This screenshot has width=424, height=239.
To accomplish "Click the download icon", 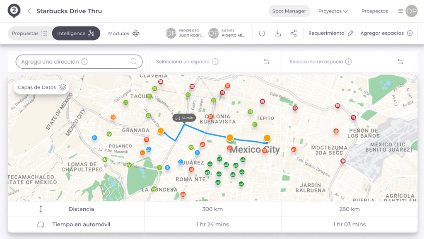I will click(278, 33).
